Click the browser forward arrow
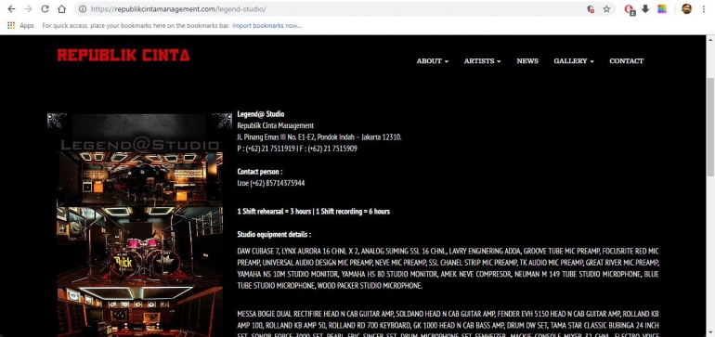Image resolution: width=715 pixels, height=337 pixels. (x=28, y=9)
